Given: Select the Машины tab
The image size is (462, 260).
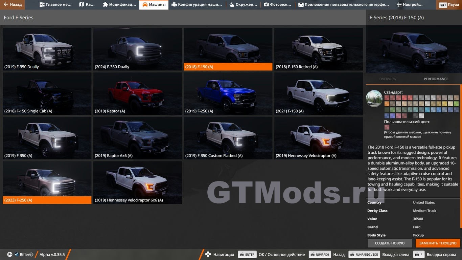Looking at the screenshot, I should tap(154, 5).
